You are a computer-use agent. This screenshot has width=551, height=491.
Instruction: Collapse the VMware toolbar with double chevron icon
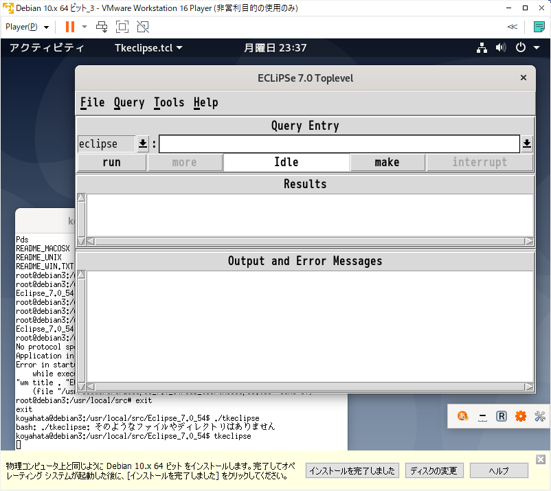[x=513, y=27]
